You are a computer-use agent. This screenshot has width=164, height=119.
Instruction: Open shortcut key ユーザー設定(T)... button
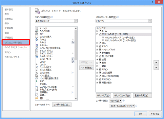62,105
